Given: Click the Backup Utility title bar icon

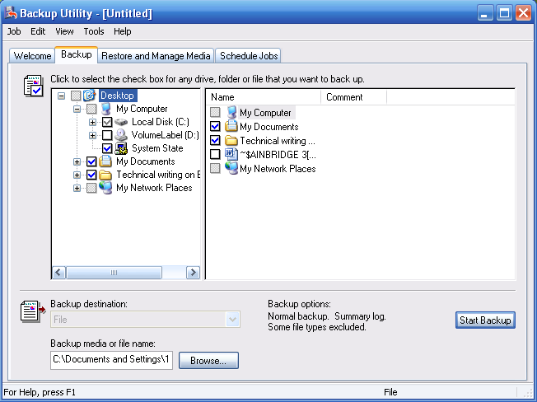Looking at the screenshot, I should tap(11, 13).
